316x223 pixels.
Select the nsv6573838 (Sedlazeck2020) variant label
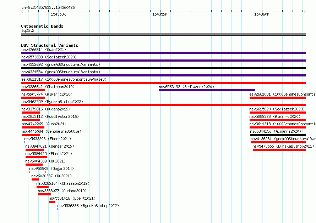[49, 57]
